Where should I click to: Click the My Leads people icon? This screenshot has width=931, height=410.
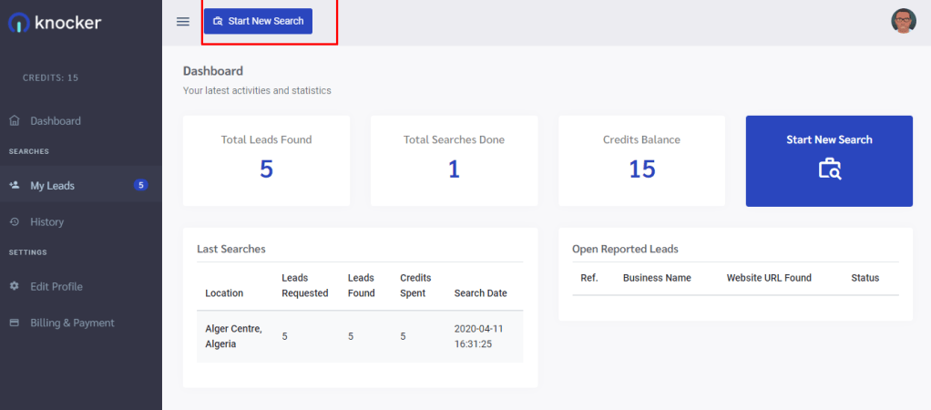tap(14, 186)
